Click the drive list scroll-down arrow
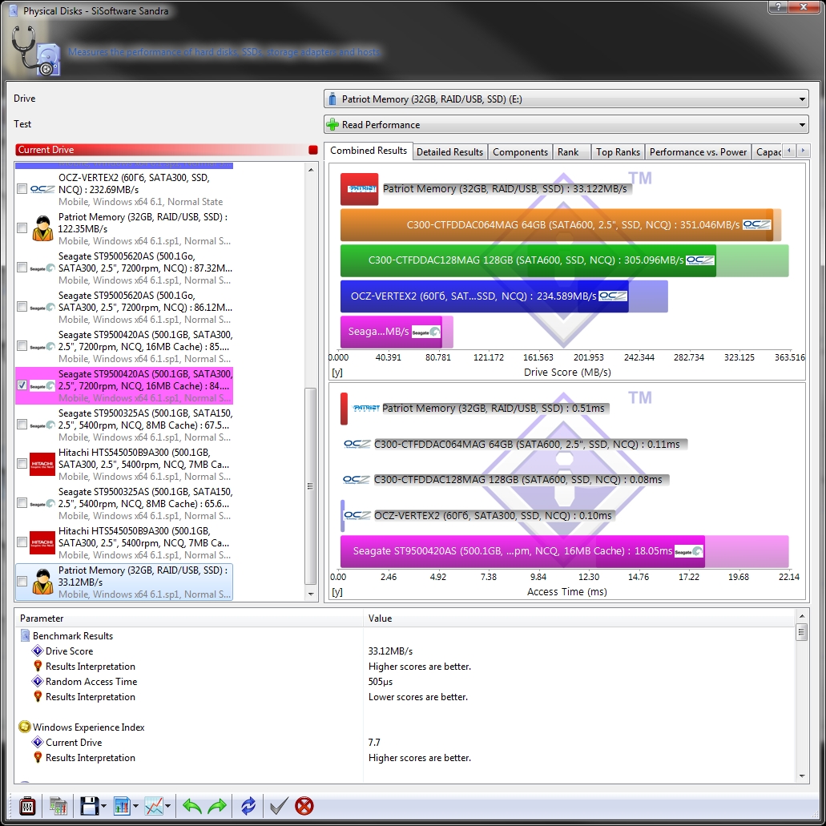The width and height of the screenshot is (826, 826). click(311, 594)
